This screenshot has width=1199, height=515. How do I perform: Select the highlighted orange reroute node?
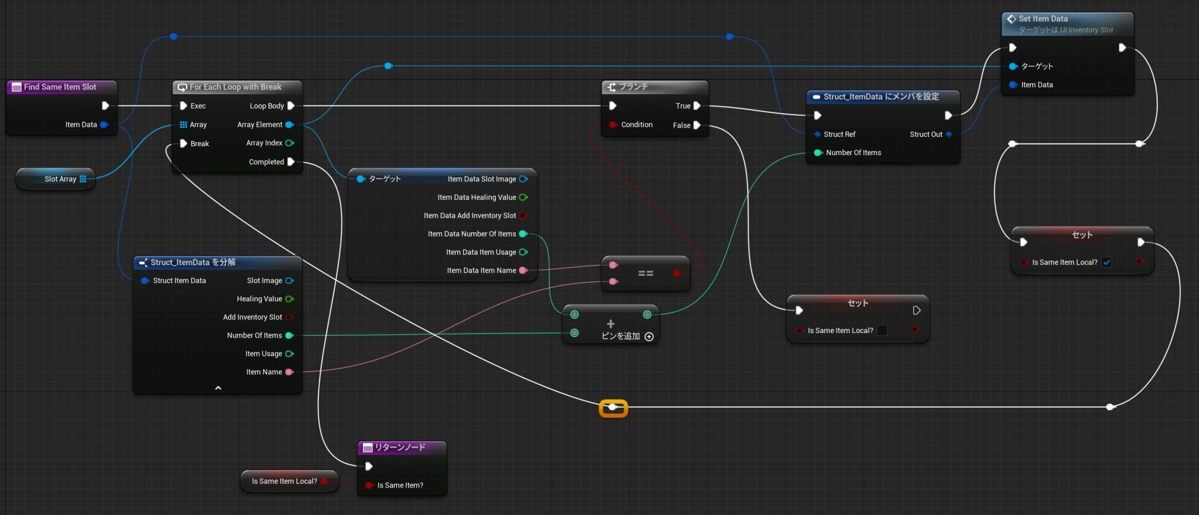tap(613, 407)
